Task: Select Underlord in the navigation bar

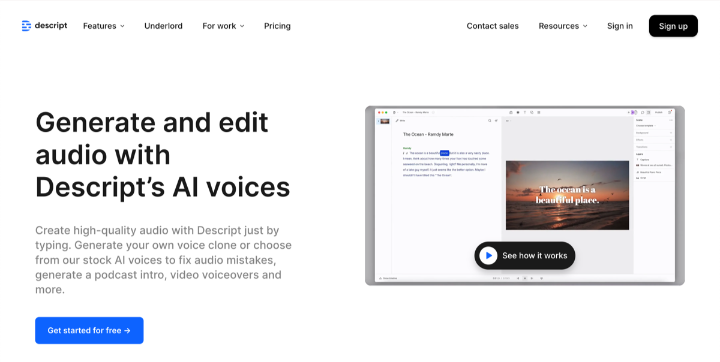Action: click(x=163, y=26)
